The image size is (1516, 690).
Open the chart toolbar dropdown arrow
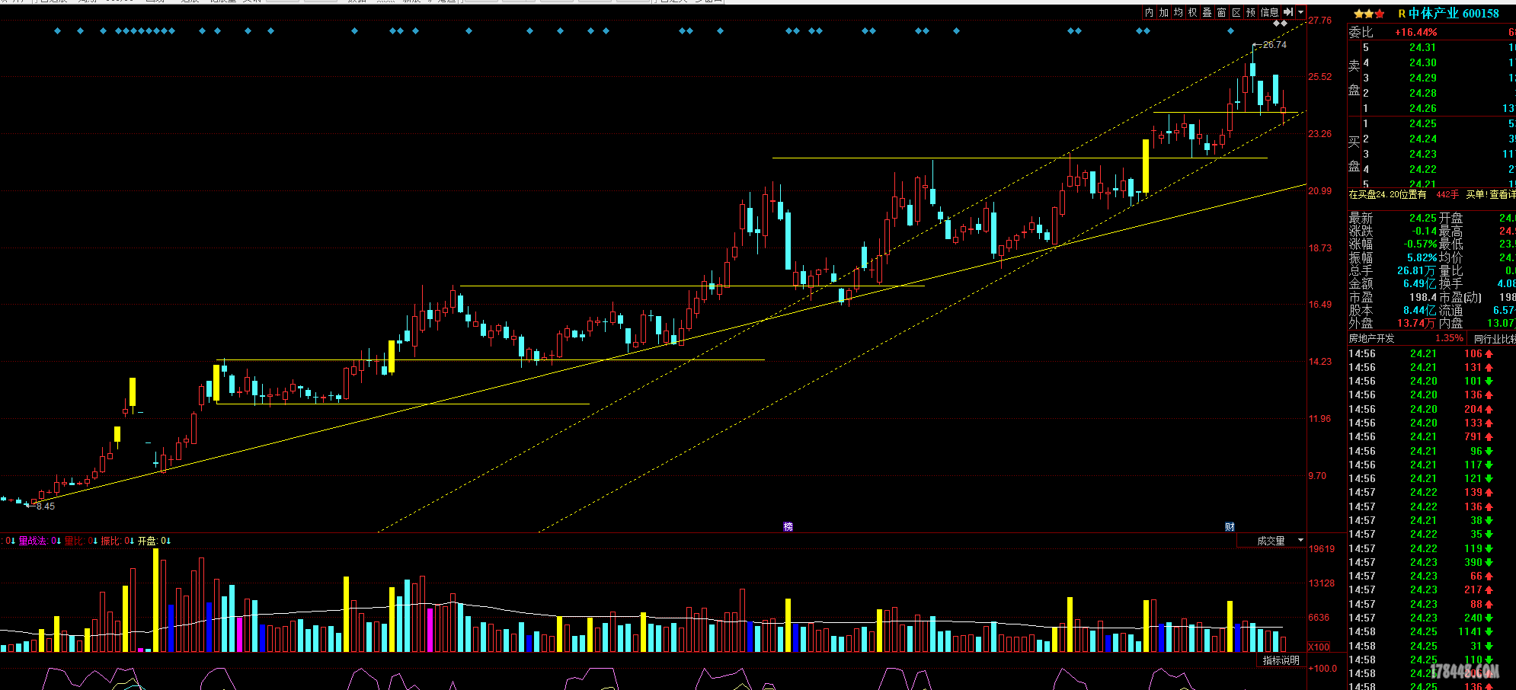point(1301,12)
